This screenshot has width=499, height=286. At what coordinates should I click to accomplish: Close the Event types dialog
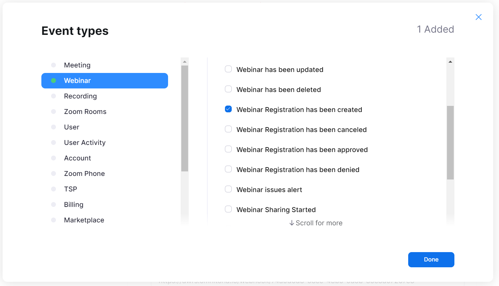479,17
